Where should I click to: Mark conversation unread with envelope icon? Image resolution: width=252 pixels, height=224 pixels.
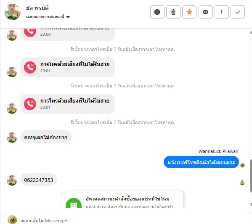tap(206, 12)
